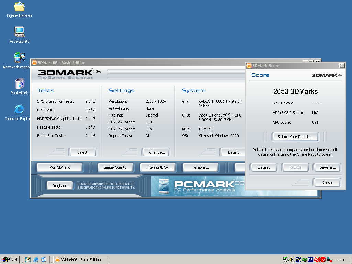Click the green graphics card tray icon

coord(305,260)
